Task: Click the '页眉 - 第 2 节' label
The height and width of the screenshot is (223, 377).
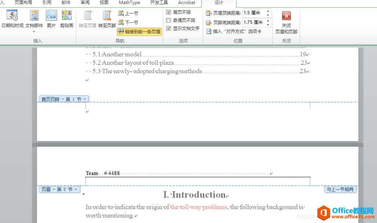Action: click(x=60, y=189)
